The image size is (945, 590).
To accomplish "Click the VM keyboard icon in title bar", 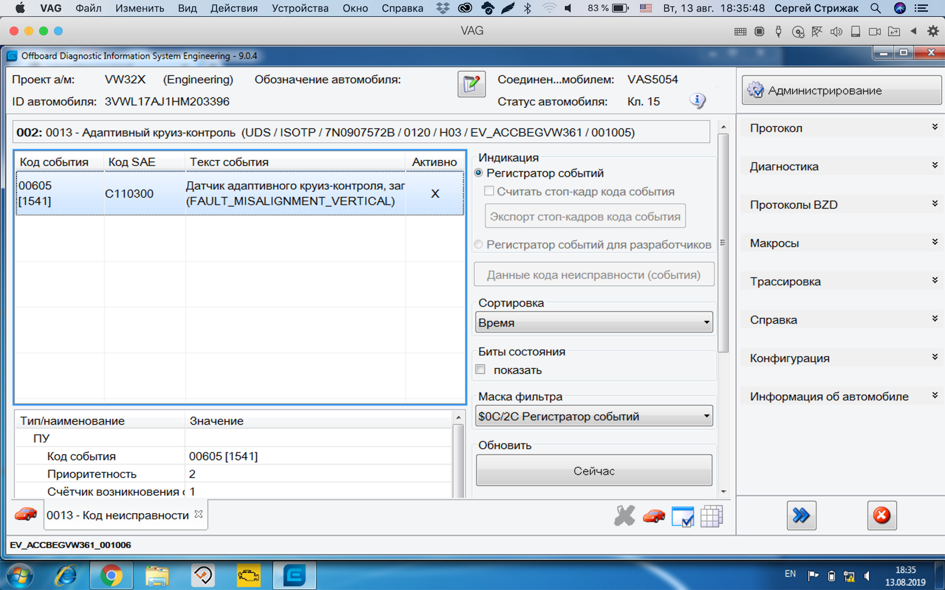I will [x=740, y=31].
